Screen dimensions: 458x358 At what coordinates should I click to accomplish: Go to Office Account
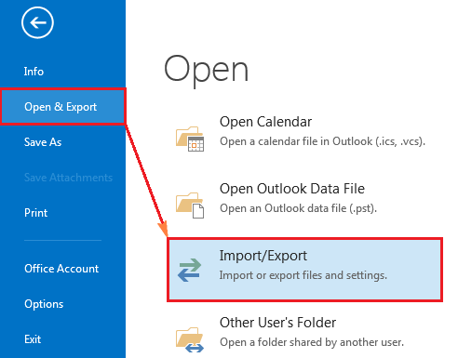pyautogui.click(x=61, y=269)
